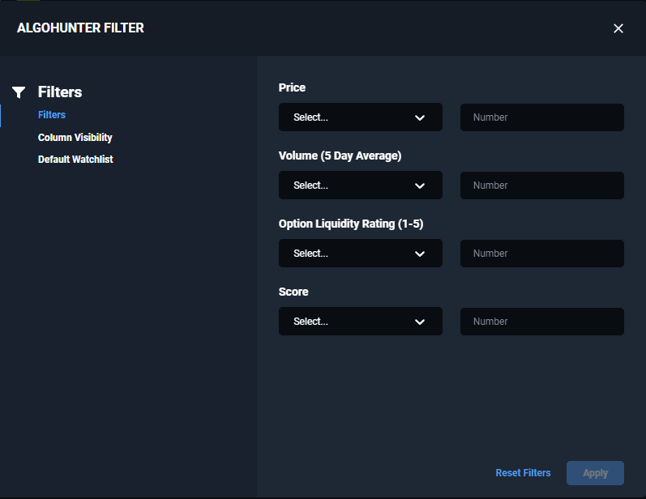Click the Volume dropdown chevron arrow

click(x=419, y=186)
